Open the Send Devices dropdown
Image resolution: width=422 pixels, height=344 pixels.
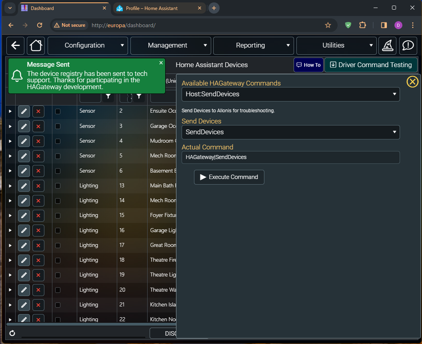pyautogui.click(x=291, y=132)
